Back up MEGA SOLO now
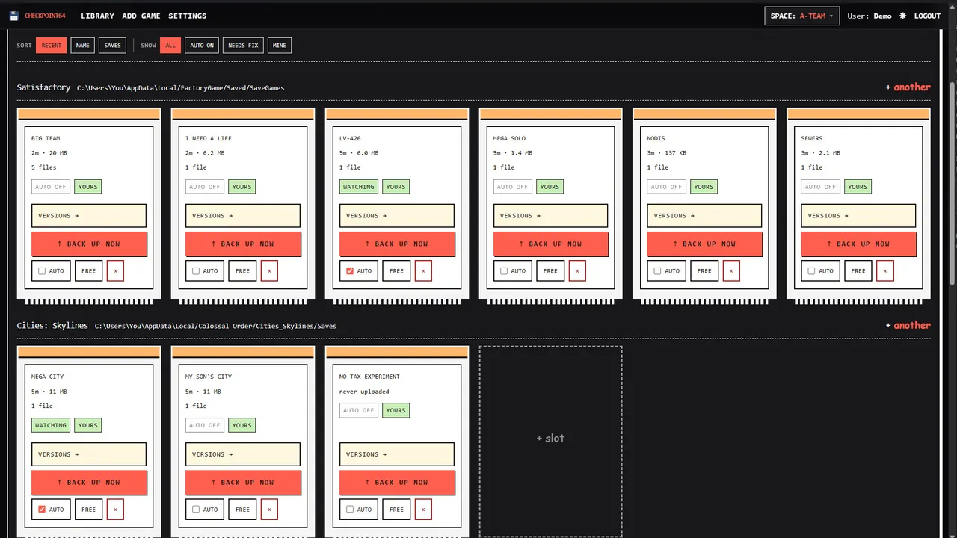Screen dimensions: 957x538 [x=550, y=244]
